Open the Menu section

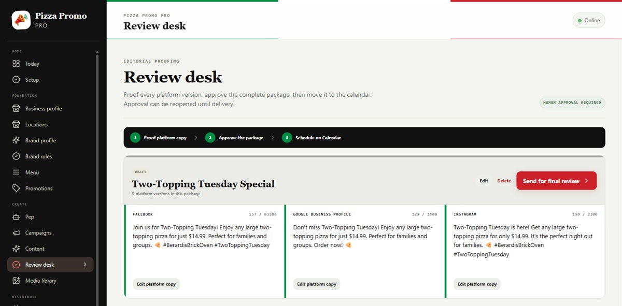[50, 172]
